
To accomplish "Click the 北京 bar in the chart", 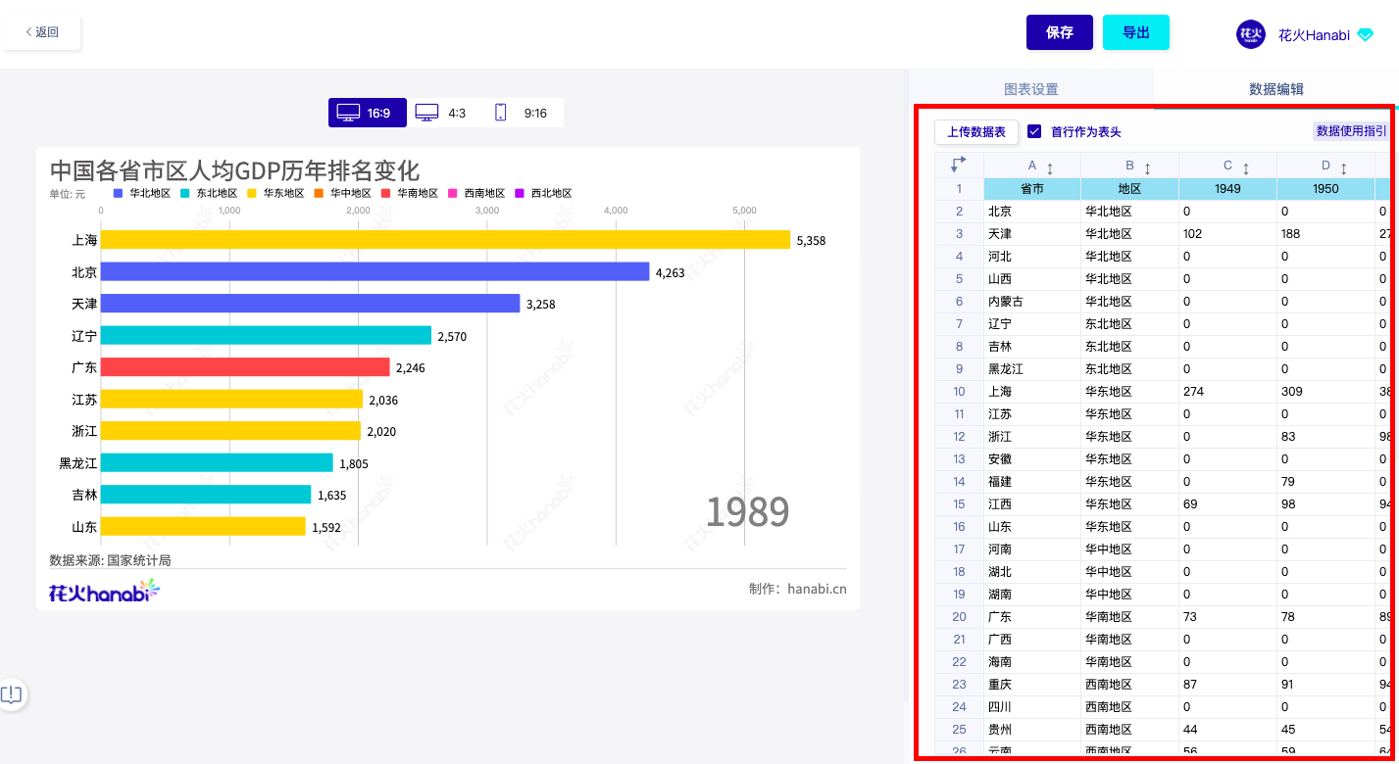I will [375, 271].
